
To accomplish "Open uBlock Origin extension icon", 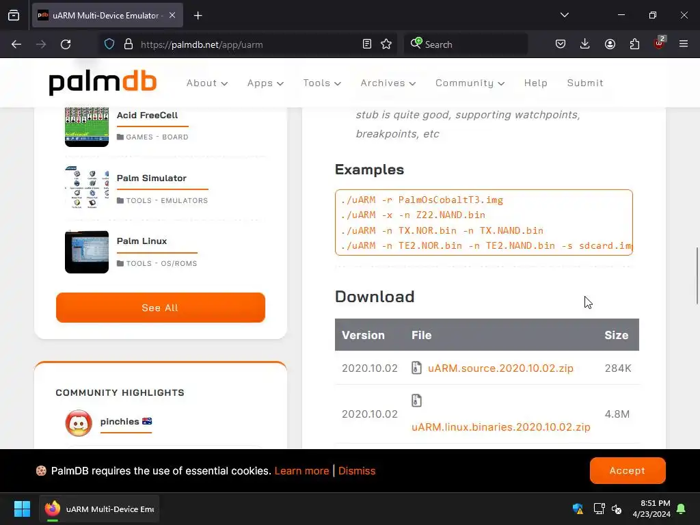I will point(659,43).
